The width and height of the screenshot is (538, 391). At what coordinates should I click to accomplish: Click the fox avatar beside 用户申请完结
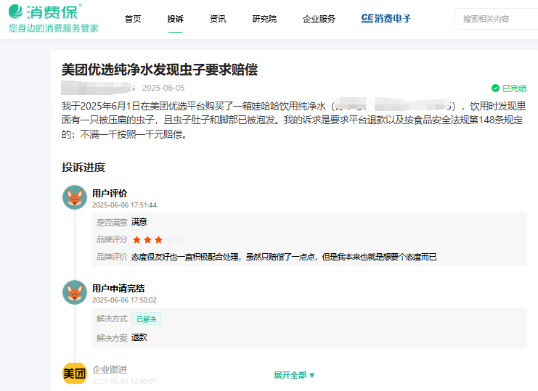click(75, 292)
